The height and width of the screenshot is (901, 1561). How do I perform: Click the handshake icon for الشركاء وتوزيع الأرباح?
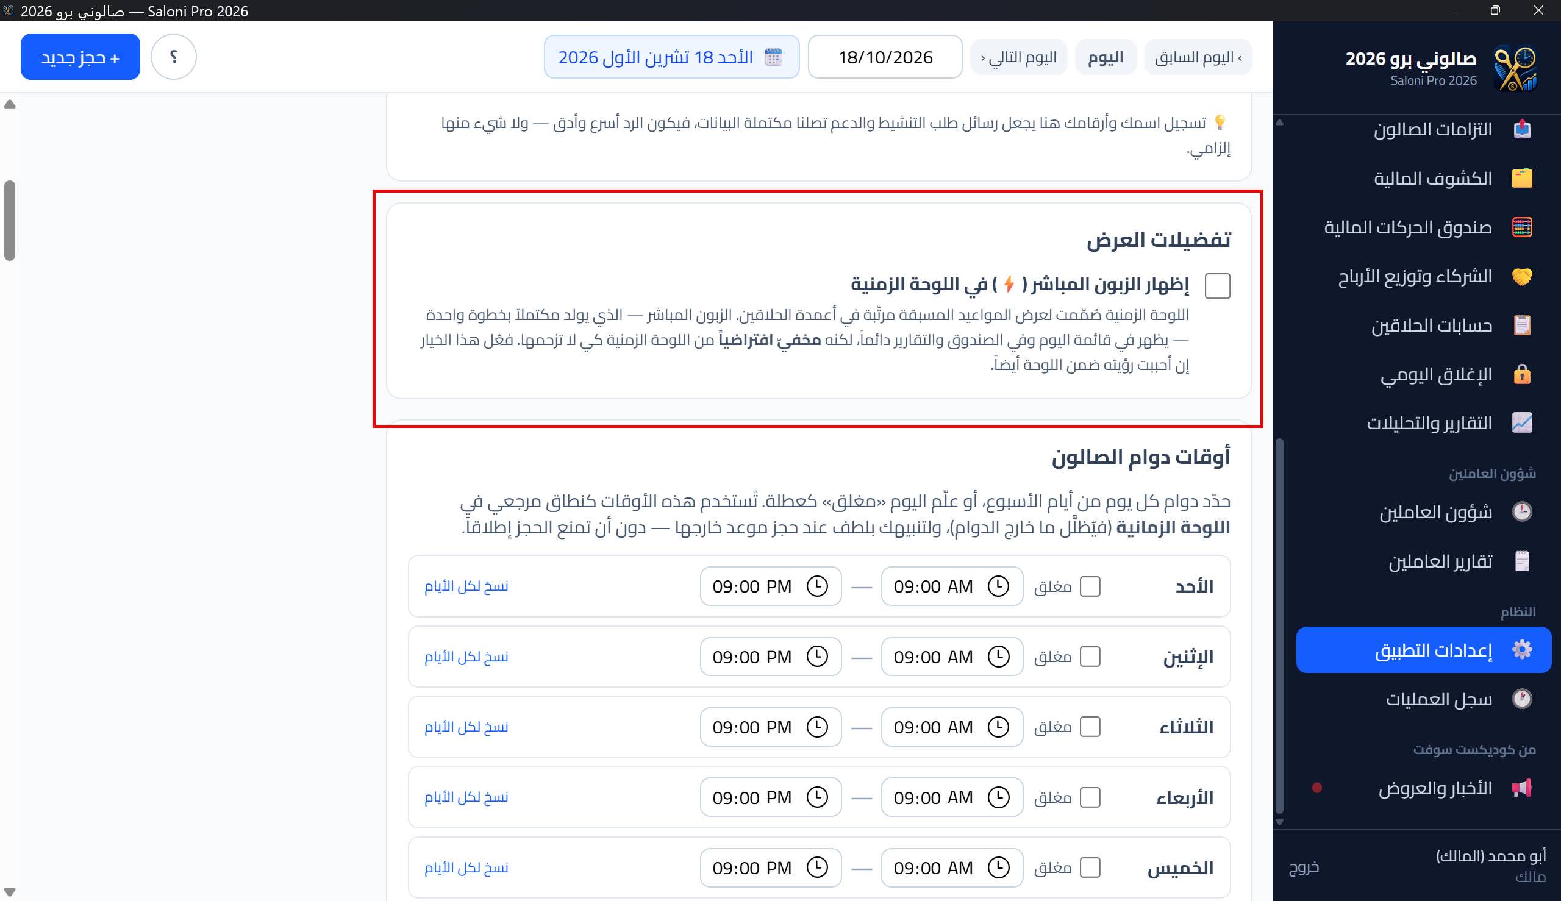[1521, 276]
